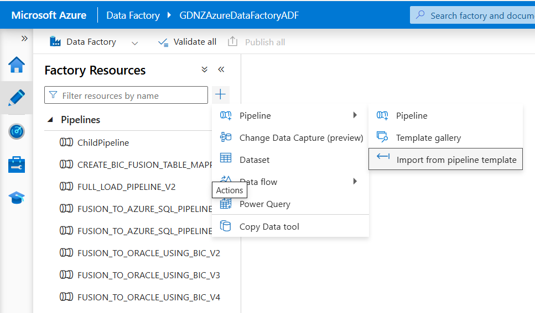535x313 pixels.
Task: Choose Copy Data tool menu item
Action: tap(290, 226)
